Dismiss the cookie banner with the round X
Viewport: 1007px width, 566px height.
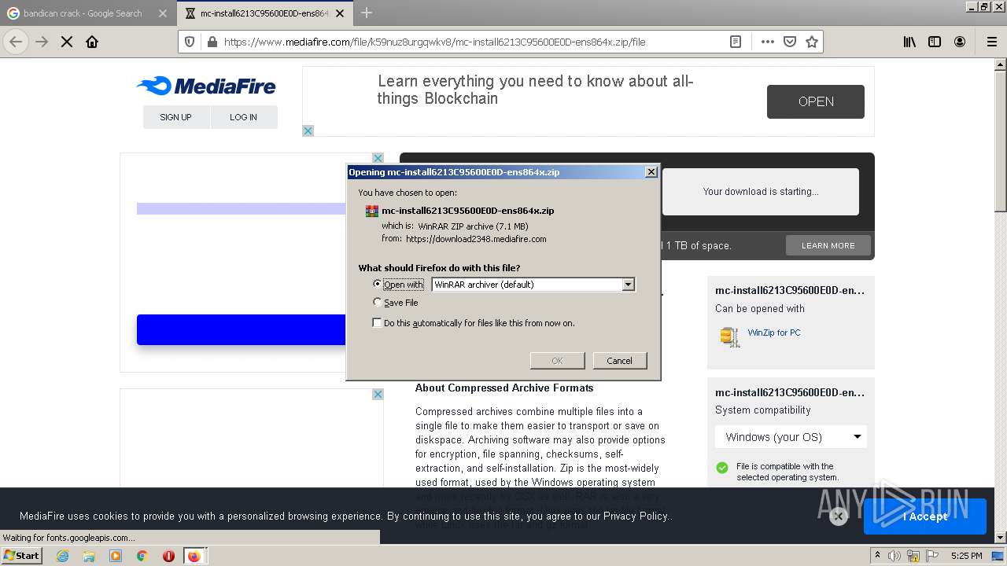coord(839,516)
